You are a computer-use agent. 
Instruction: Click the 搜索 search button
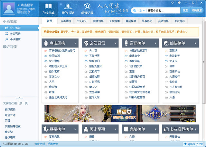[x=185, y=10]
